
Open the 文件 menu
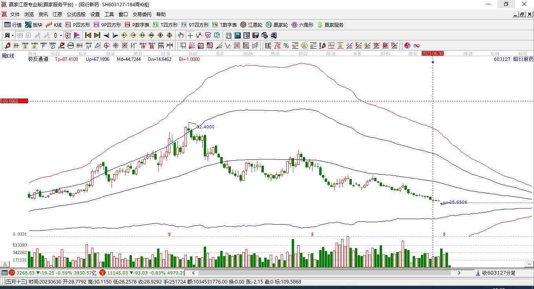coord(15,15)
